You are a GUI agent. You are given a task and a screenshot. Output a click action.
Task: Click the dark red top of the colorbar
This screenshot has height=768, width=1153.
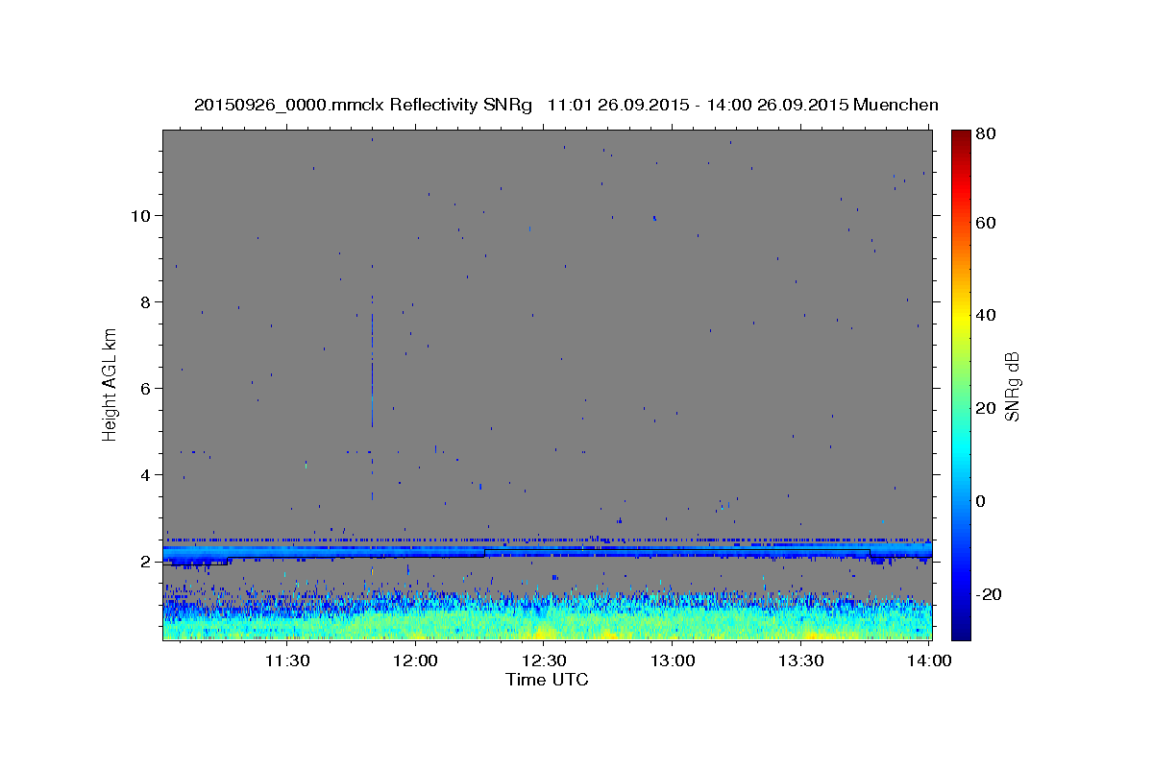(x=961, y=137)
